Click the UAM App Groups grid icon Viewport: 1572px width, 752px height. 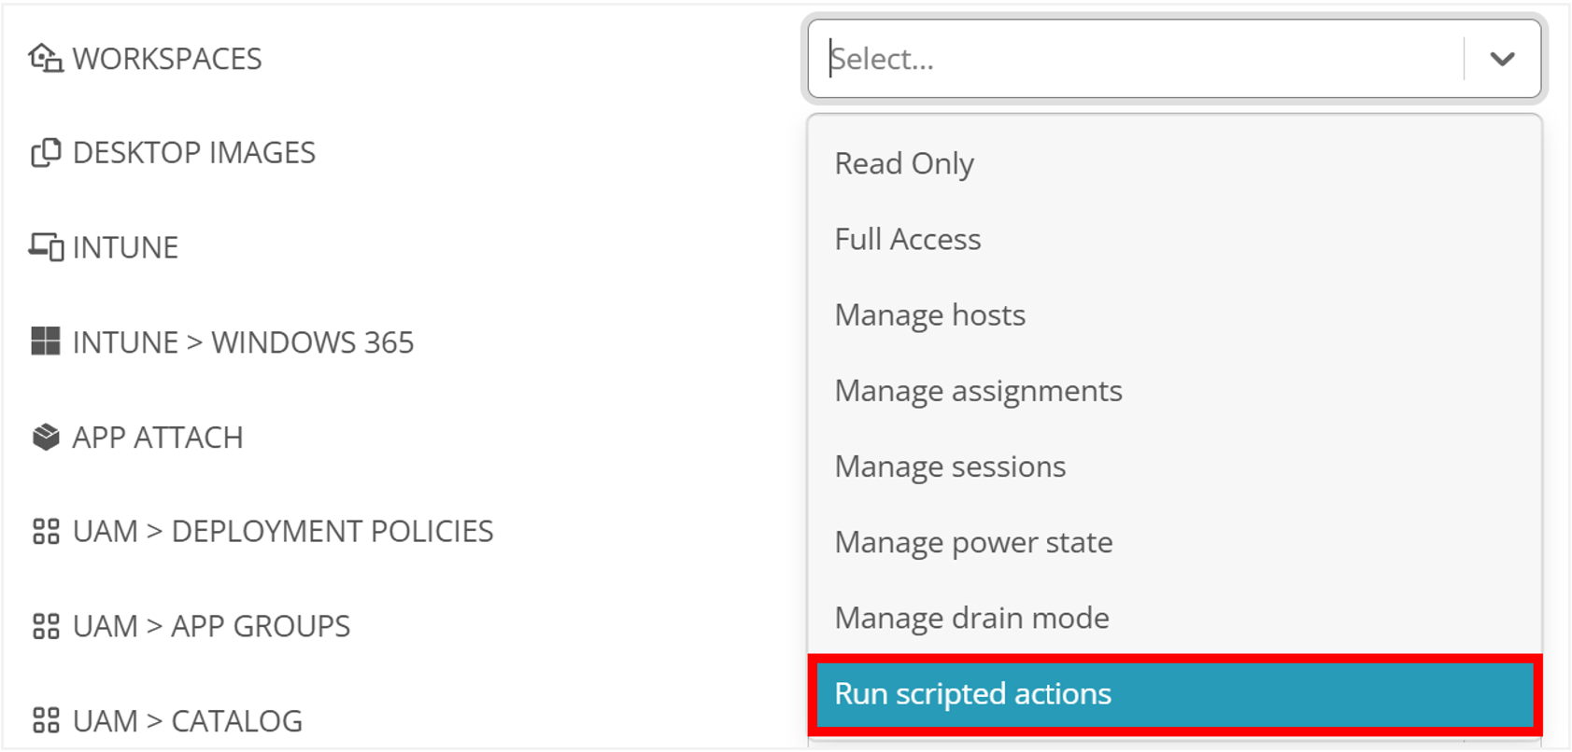click(46, 626)
